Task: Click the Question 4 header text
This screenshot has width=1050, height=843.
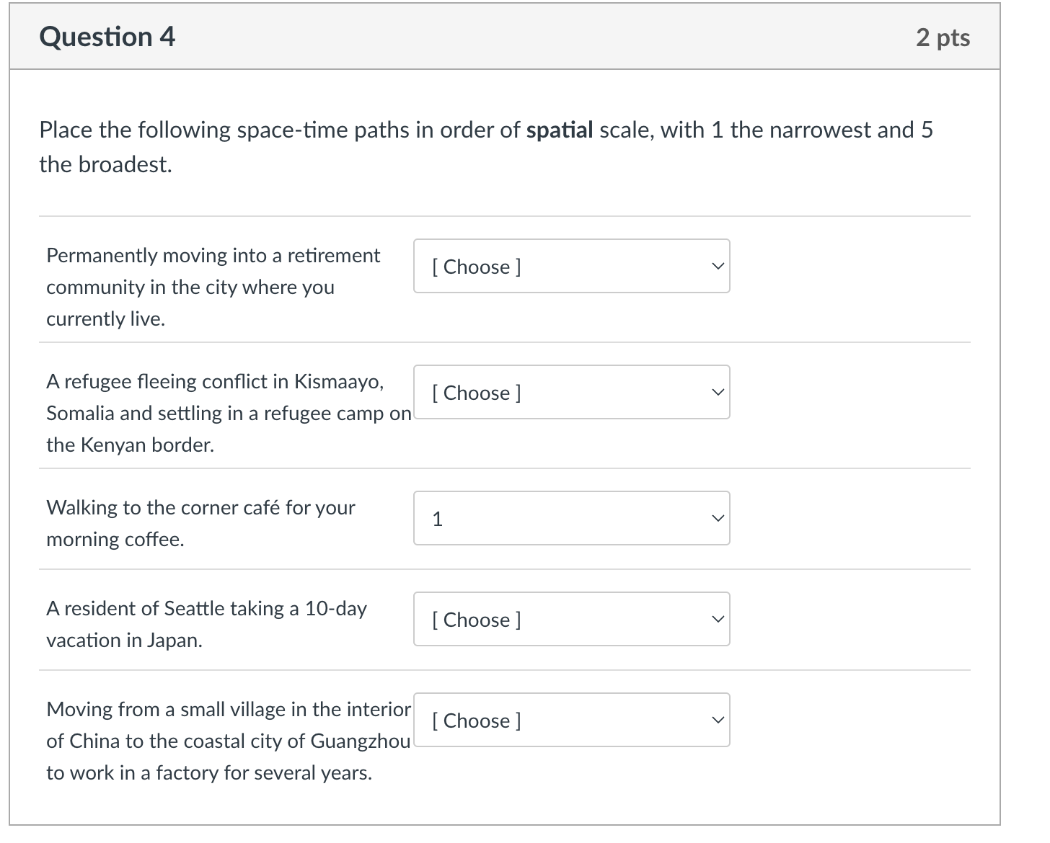Action: 107,36
